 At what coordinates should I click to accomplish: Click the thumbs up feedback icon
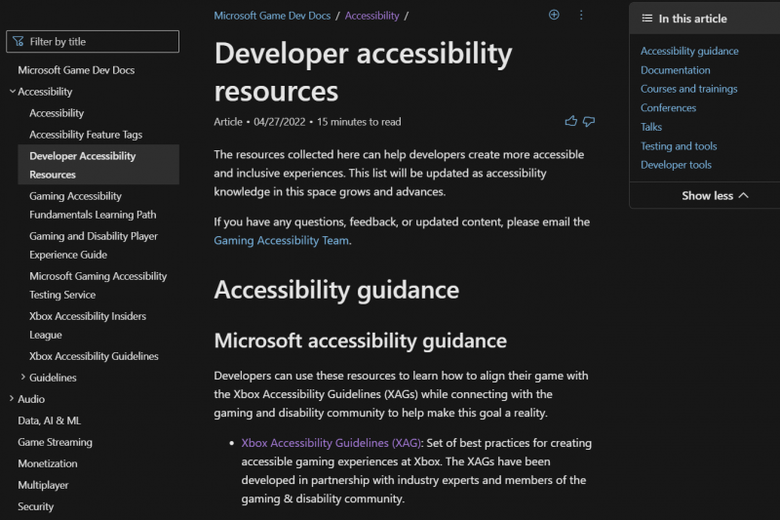coord(571,121)
